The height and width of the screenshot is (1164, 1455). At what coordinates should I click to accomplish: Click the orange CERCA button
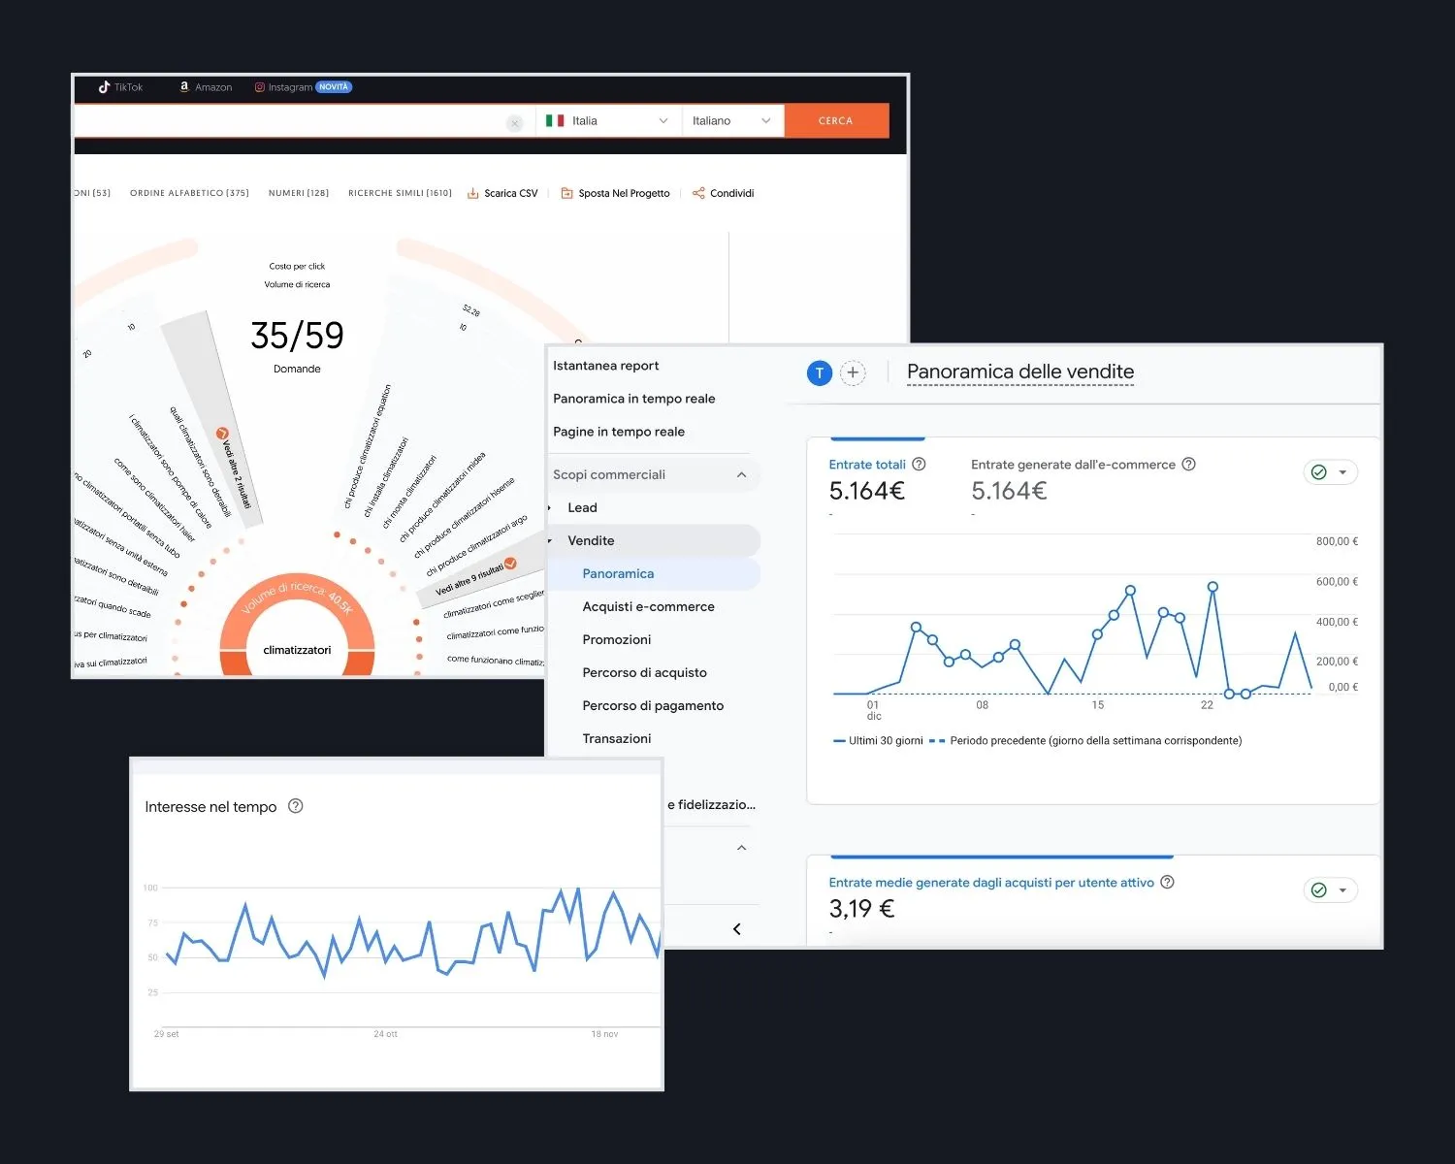click(x=836, y=121)
